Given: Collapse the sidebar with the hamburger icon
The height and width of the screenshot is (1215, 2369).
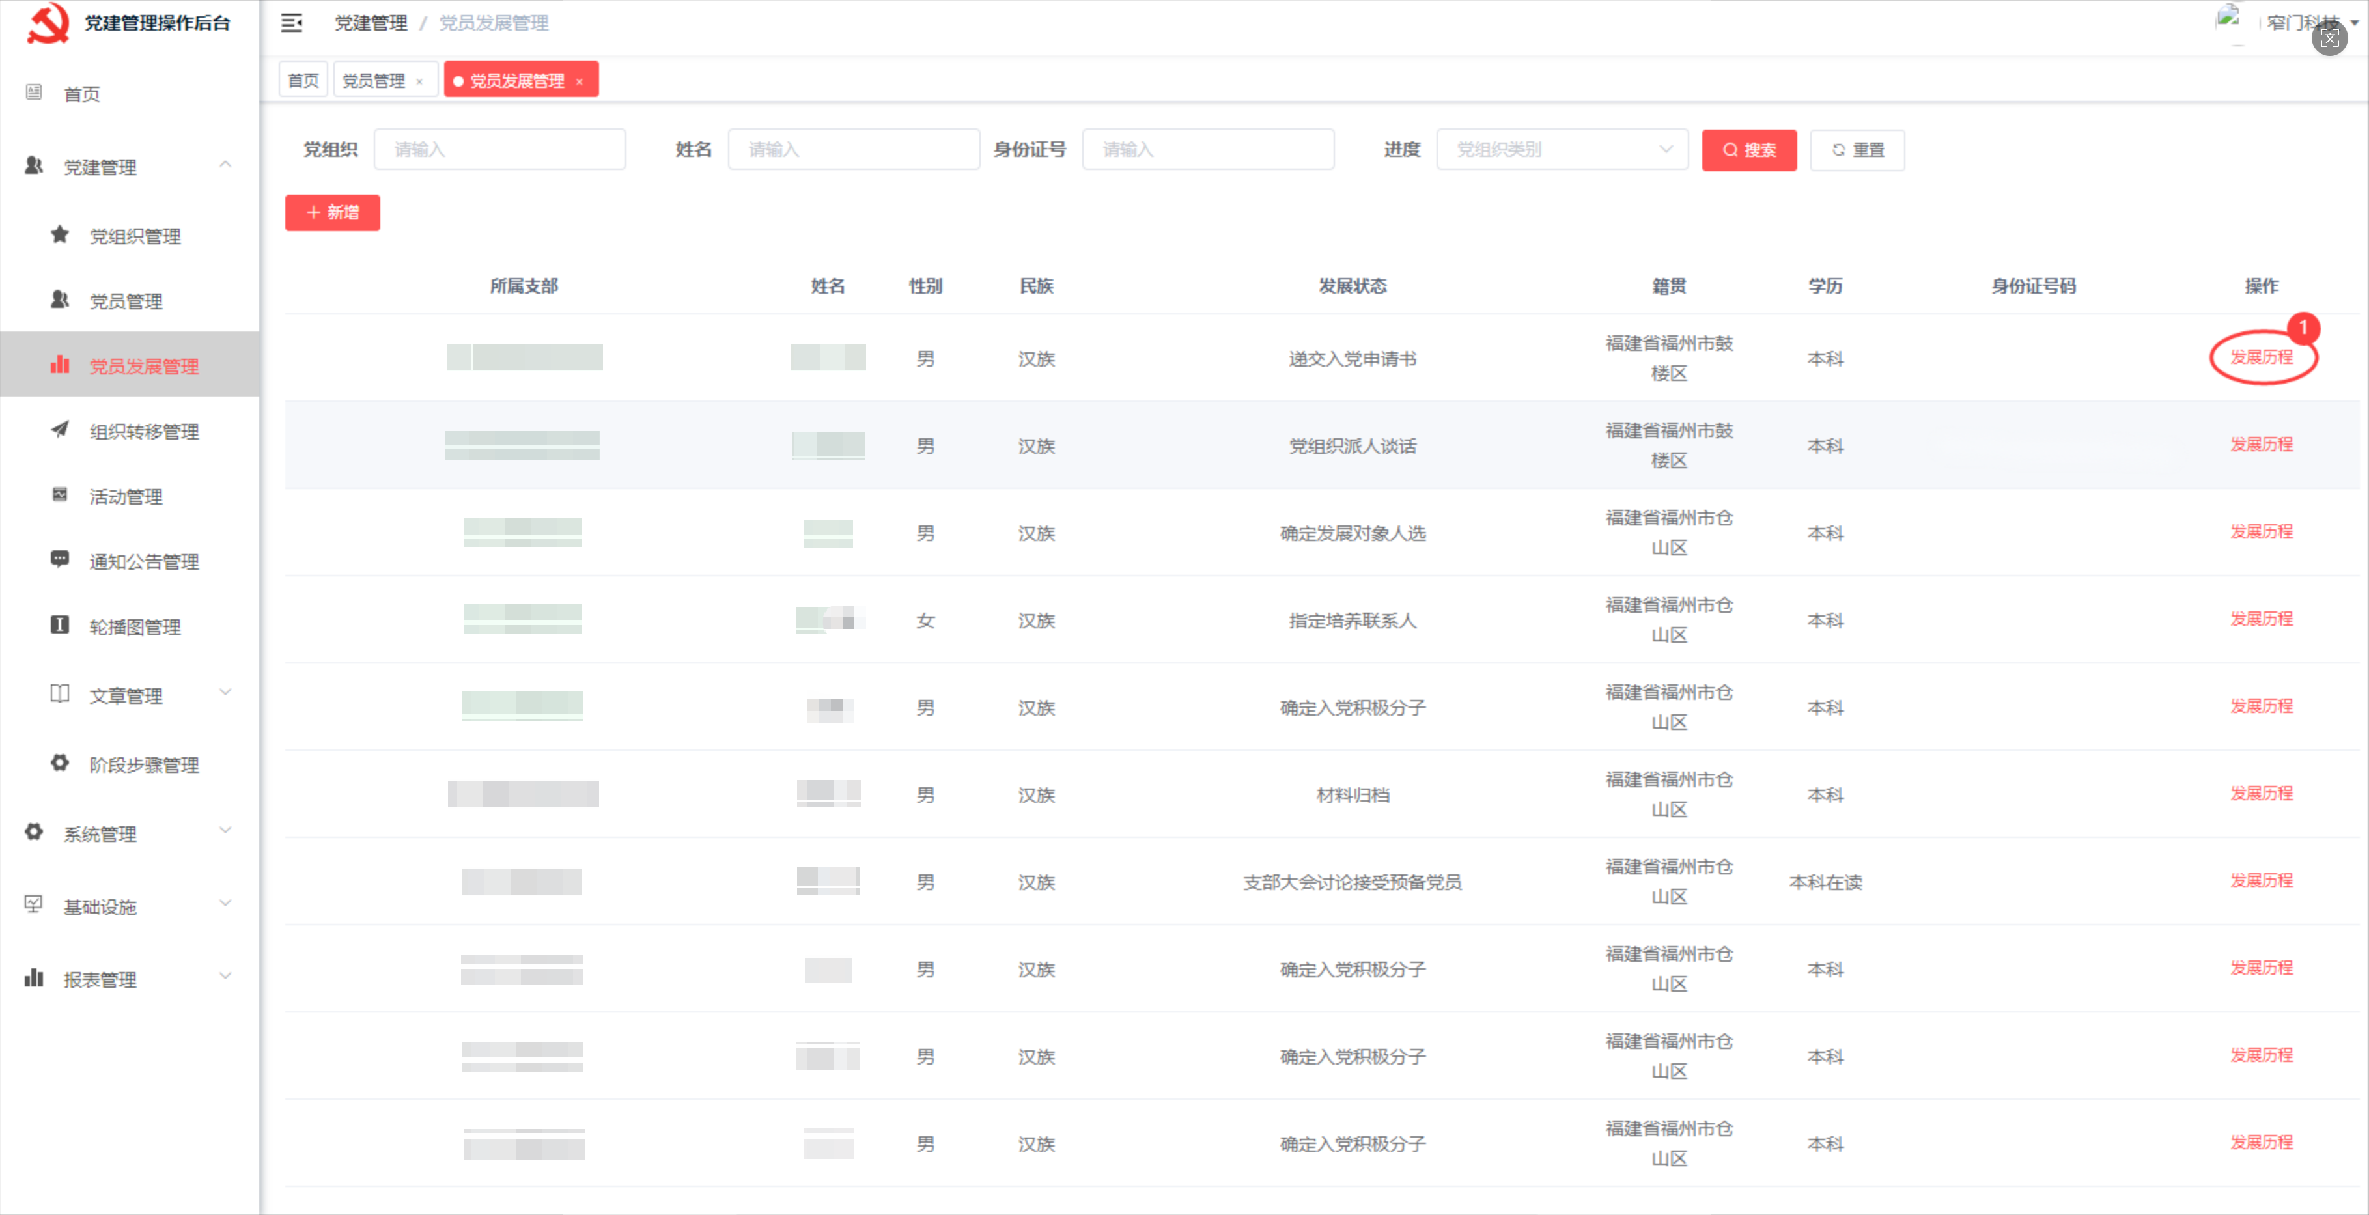Looking at the screenshot, I should (x=292, y=23).
